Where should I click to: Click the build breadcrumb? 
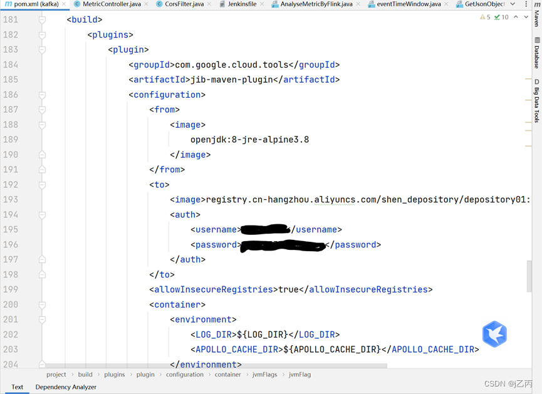pyautogui.click(x=85, y=375)
